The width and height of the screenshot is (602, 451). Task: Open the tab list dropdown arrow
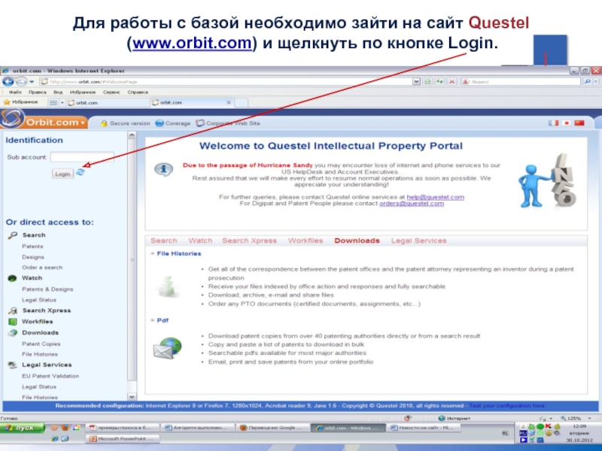coord(62,102)
